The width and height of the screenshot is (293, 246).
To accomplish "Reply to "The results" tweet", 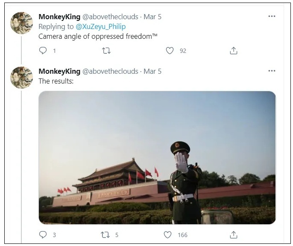I will (x=43, y=234).
